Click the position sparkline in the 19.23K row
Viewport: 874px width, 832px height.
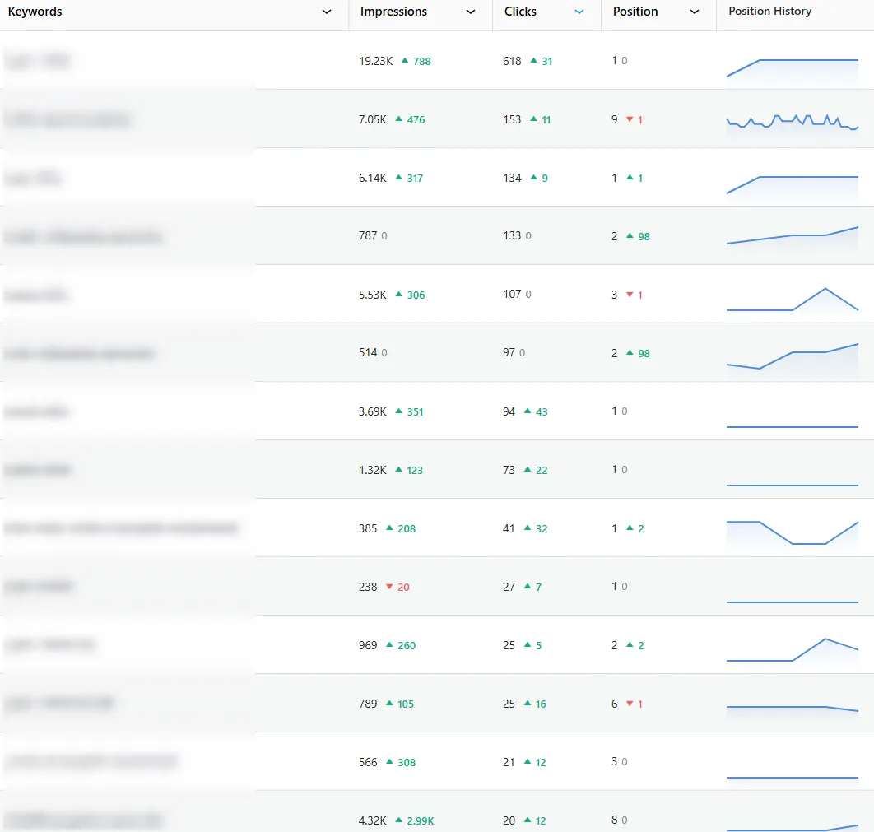coord(792,66)
